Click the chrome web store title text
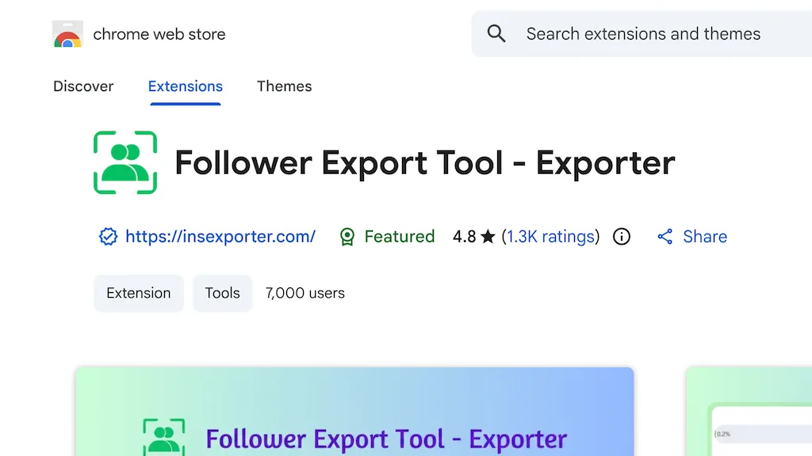The width and height of the screenshot is (812, 456). (x=159, y=34)
